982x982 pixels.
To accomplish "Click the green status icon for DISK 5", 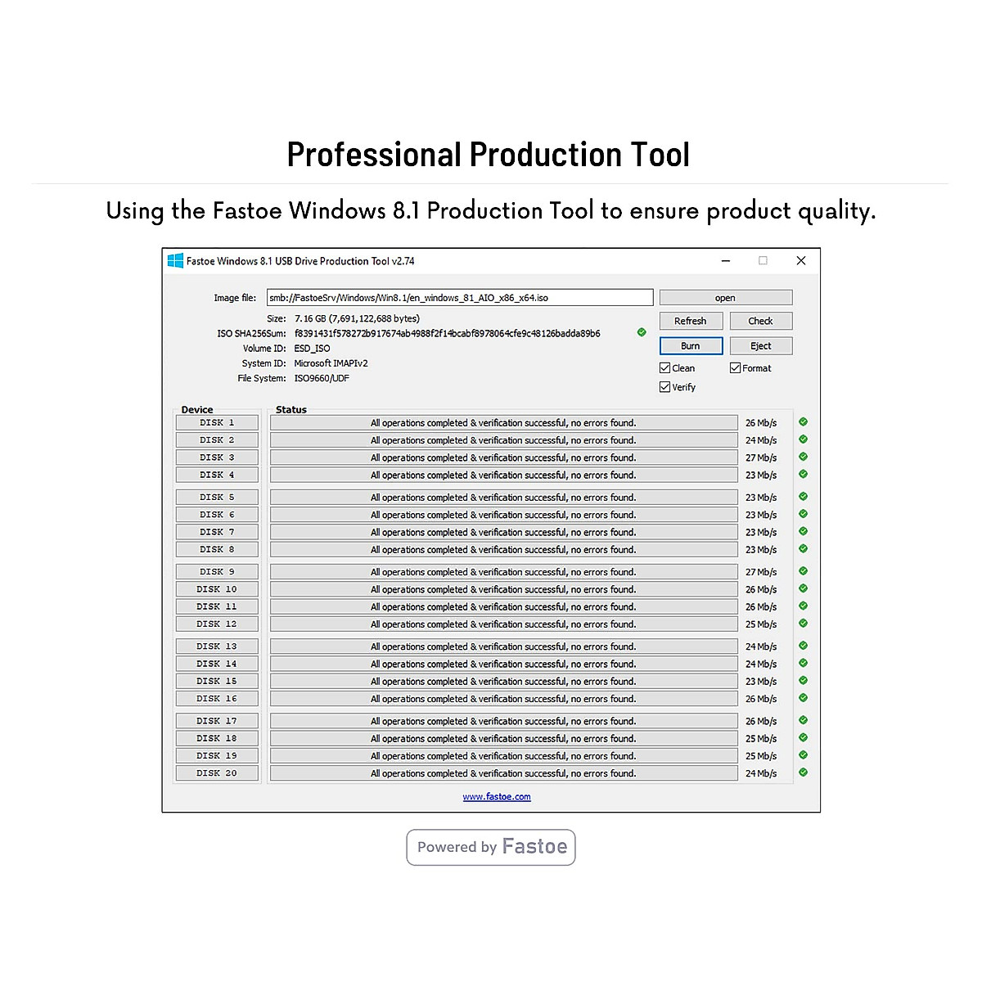I will click(803, 497).
